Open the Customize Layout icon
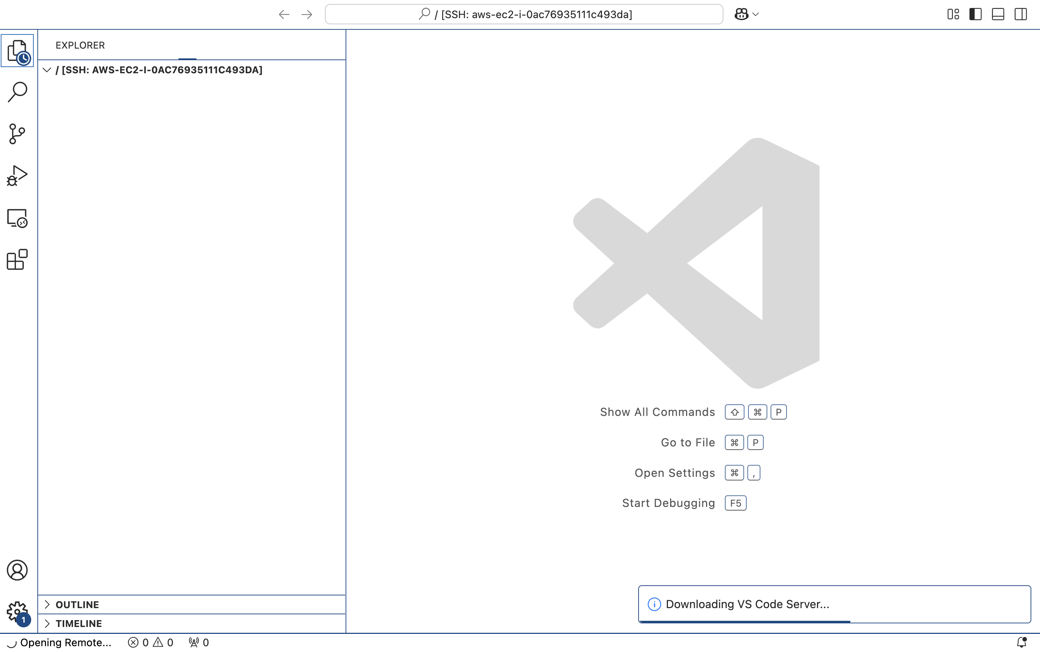The width and height of the screenshot is (1040, 652). pos(953,14)
